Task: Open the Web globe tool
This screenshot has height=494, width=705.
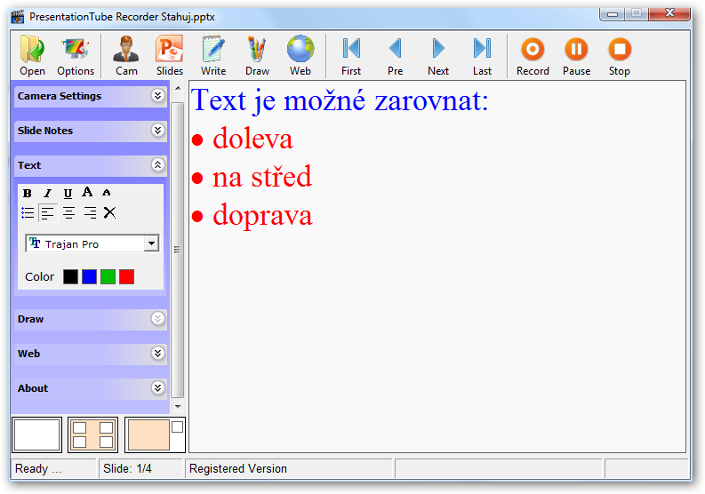Action: click(x=300, y=56)
